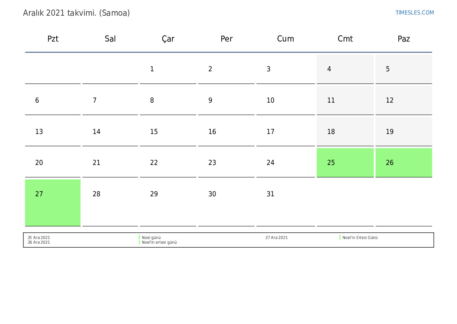Select day 31 on the calendar
Viewport: 457px width, 324px height.
pyautogui.click(x=271, y=194)
